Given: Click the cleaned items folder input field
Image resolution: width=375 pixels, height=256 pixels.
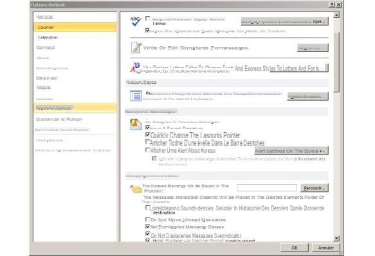Looking at the screenshot, I should (x=267, y=188).
